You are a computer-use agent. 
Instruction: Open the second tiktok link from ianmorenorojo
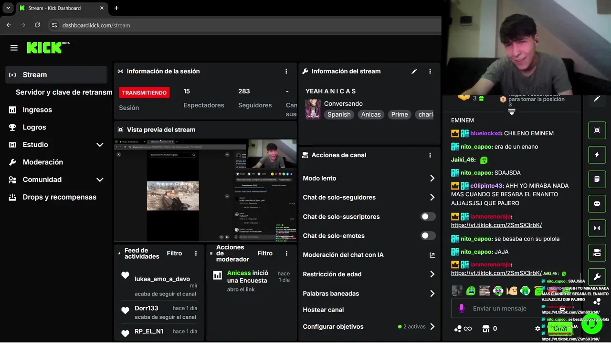coord(496,273)
